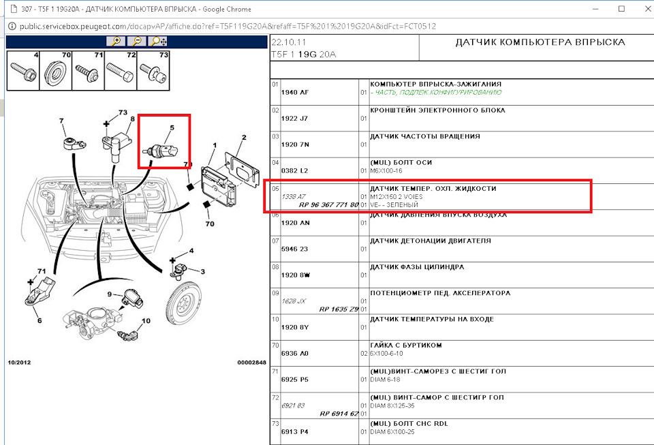654x445 pixels.
Task: Click callout number 70 under the ECU
Action: (210, 224)
